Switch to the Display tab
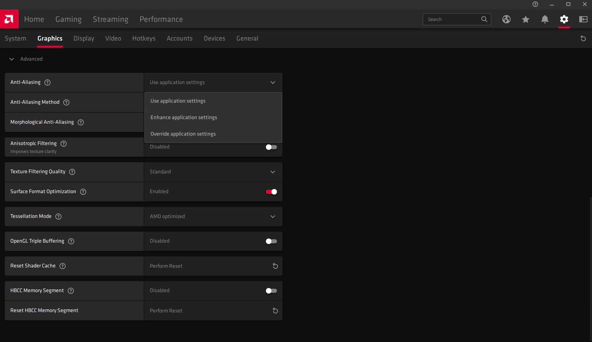 [x=84, y=38]
